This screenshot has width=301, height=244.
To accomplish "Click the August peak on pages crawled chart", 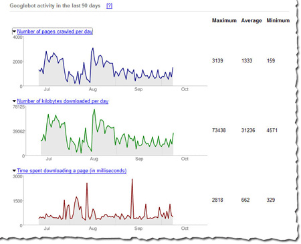I will point(93,48).
